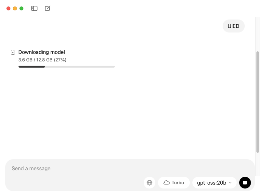Image resolution: width=260 pixels, height=195 pixels.
Task: Open the gpt-oss:20b model dropdown
Action: pos(214,183)
